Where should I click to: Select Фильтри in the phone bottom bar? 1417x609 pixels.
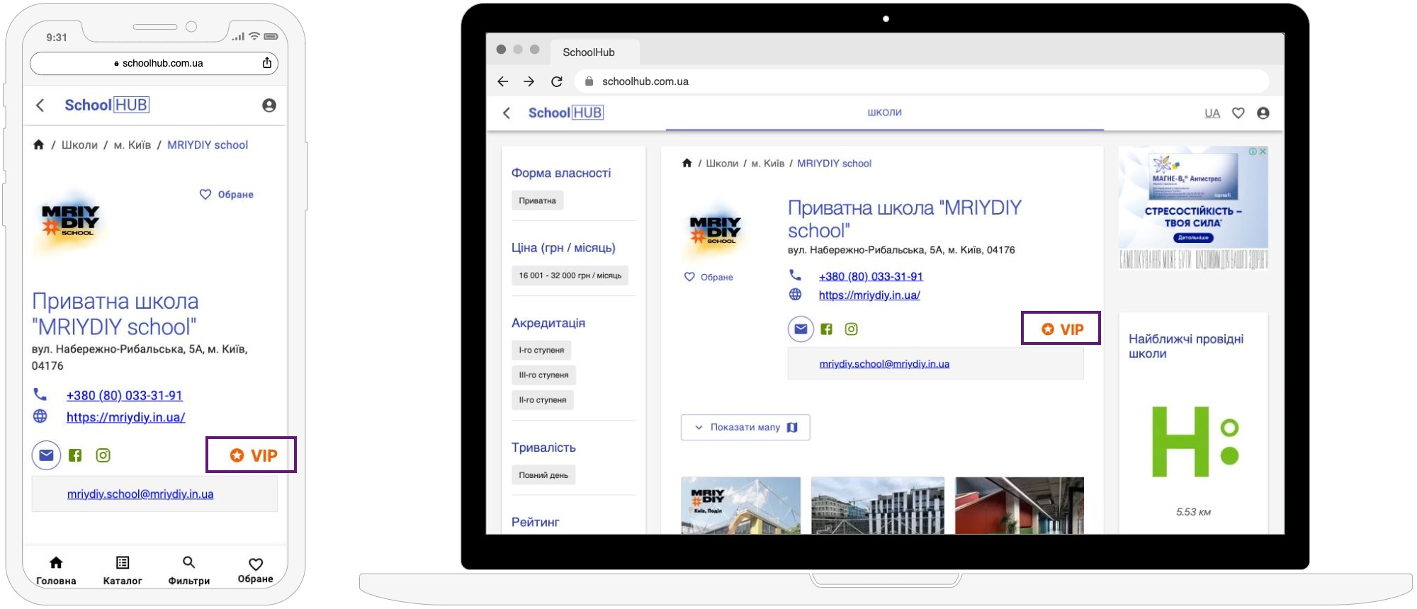click(x=189, y=571)
